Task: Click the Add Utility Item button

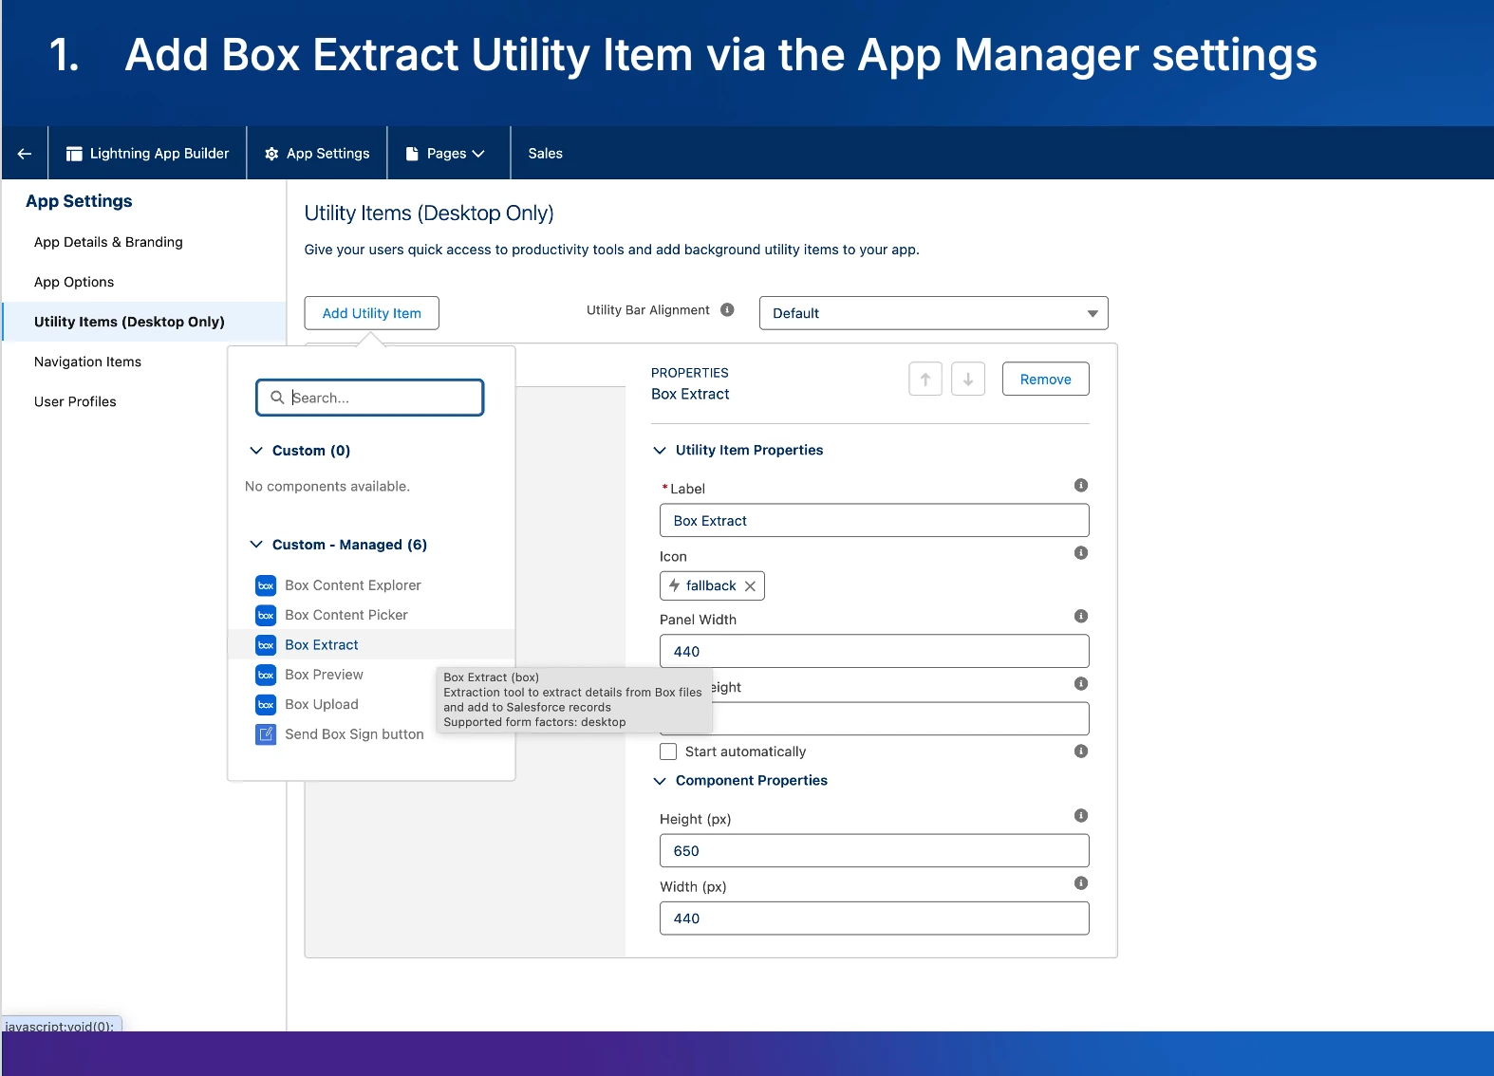Action: pyautogui.click(x=371, y=313)
